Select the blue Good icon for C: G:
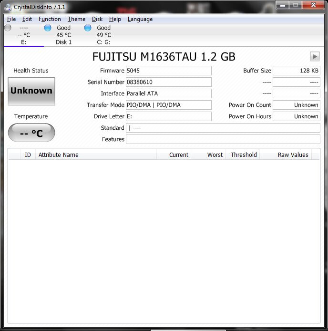Screen dimensions: 328x331 88,28
